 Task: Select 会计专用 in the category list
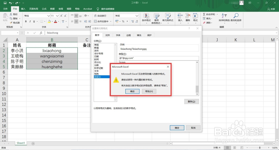[98, 53]
